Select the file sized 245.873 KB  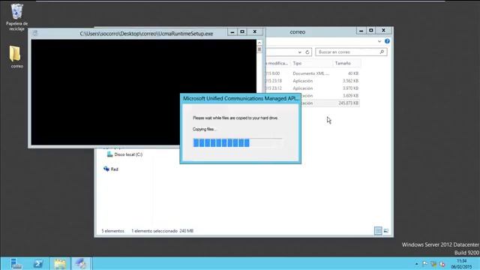click(x=330, y=103)
